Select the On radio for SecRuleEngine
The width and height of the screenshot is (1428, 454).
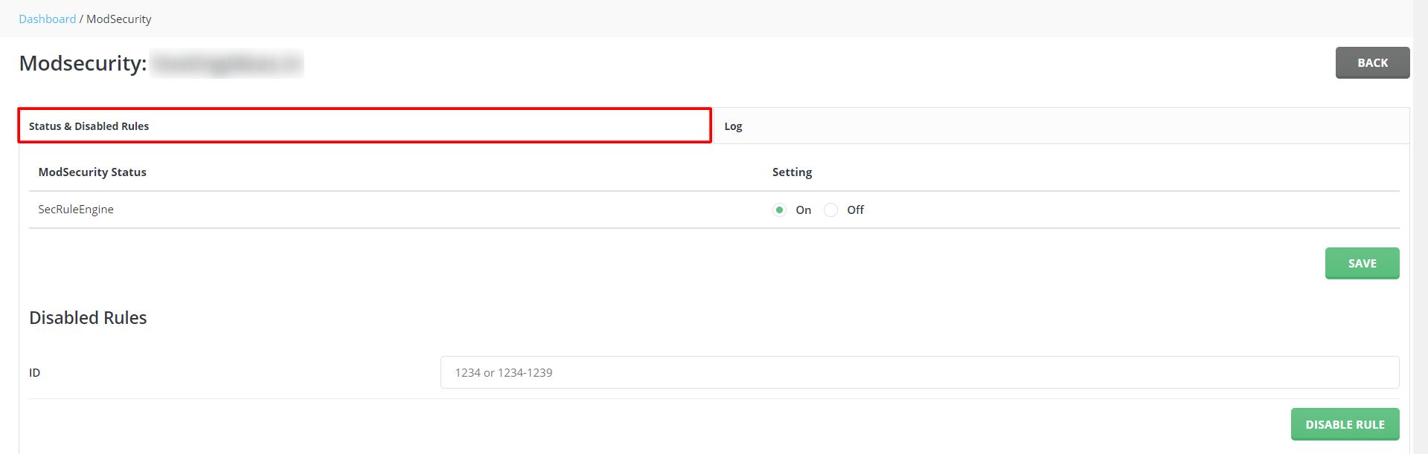click(779, 210)
